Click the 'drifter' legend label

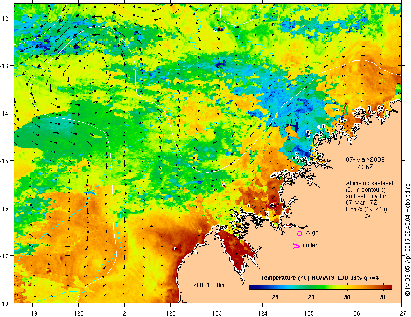click(x=310, y=245)
